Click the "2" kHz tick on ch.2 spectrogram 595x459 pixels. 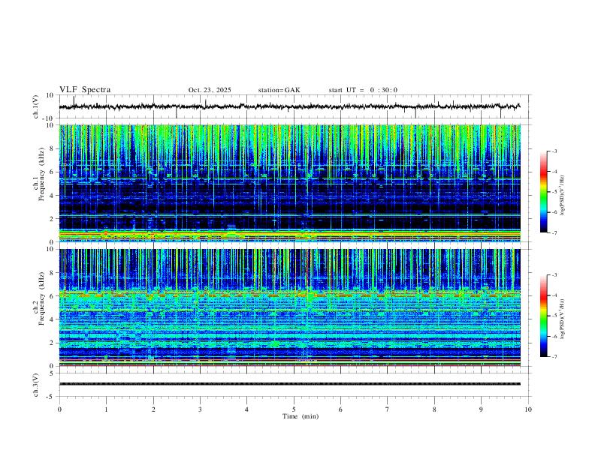coord(52,343)
